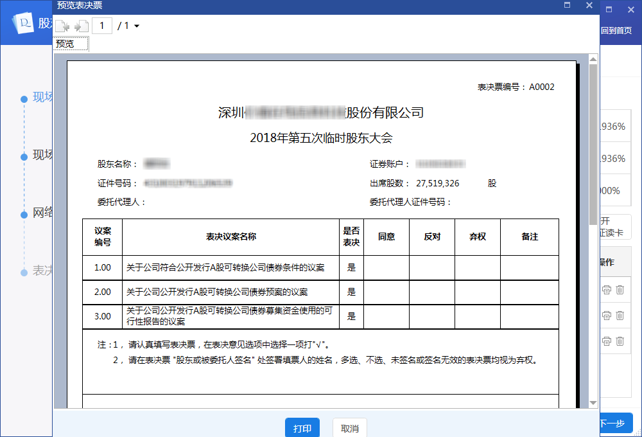Click the 打印 button
Viewport: 642px width, 437px height.
coord(302,428)
